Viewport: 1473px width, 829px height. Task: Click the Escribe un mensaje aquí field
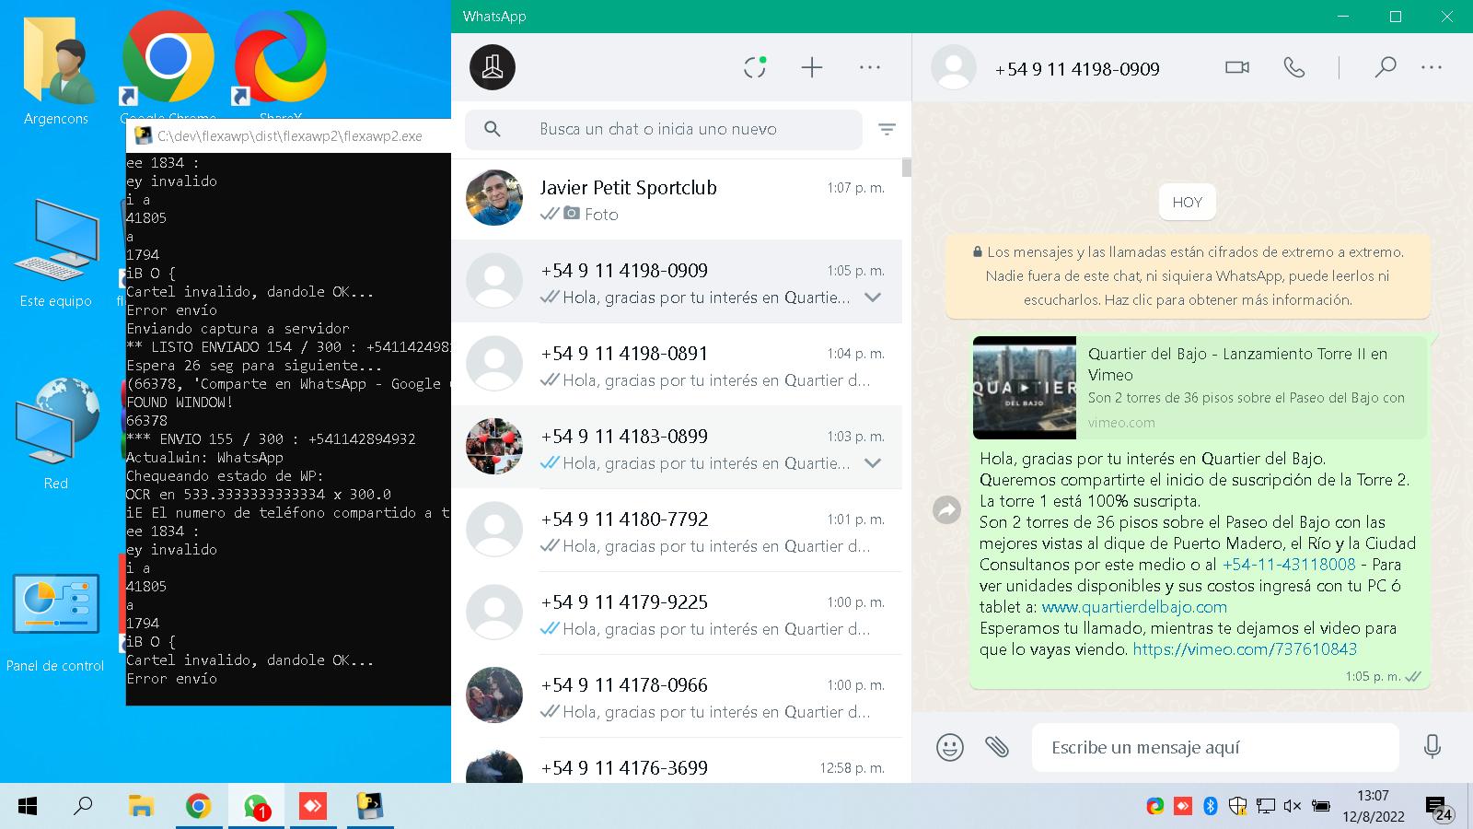click(1215, 747)
